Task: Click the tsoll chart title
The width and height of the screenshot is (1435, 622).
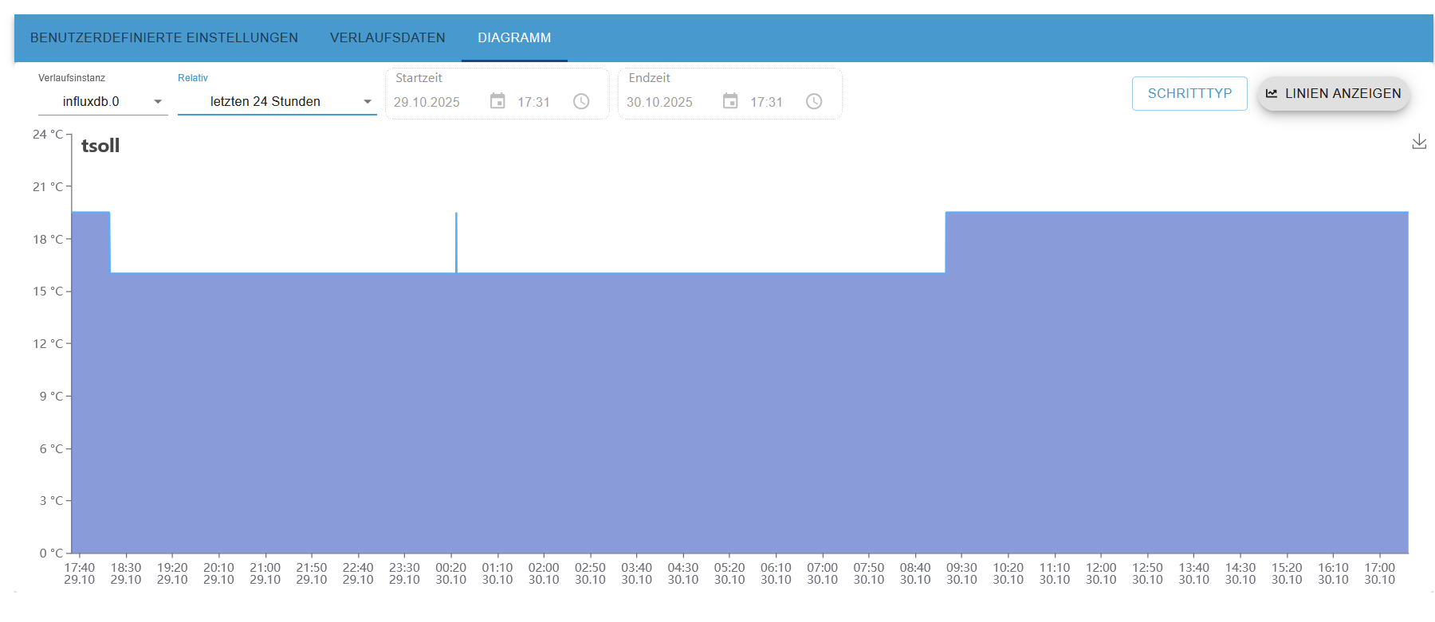Action: click(x=100, y=146)
